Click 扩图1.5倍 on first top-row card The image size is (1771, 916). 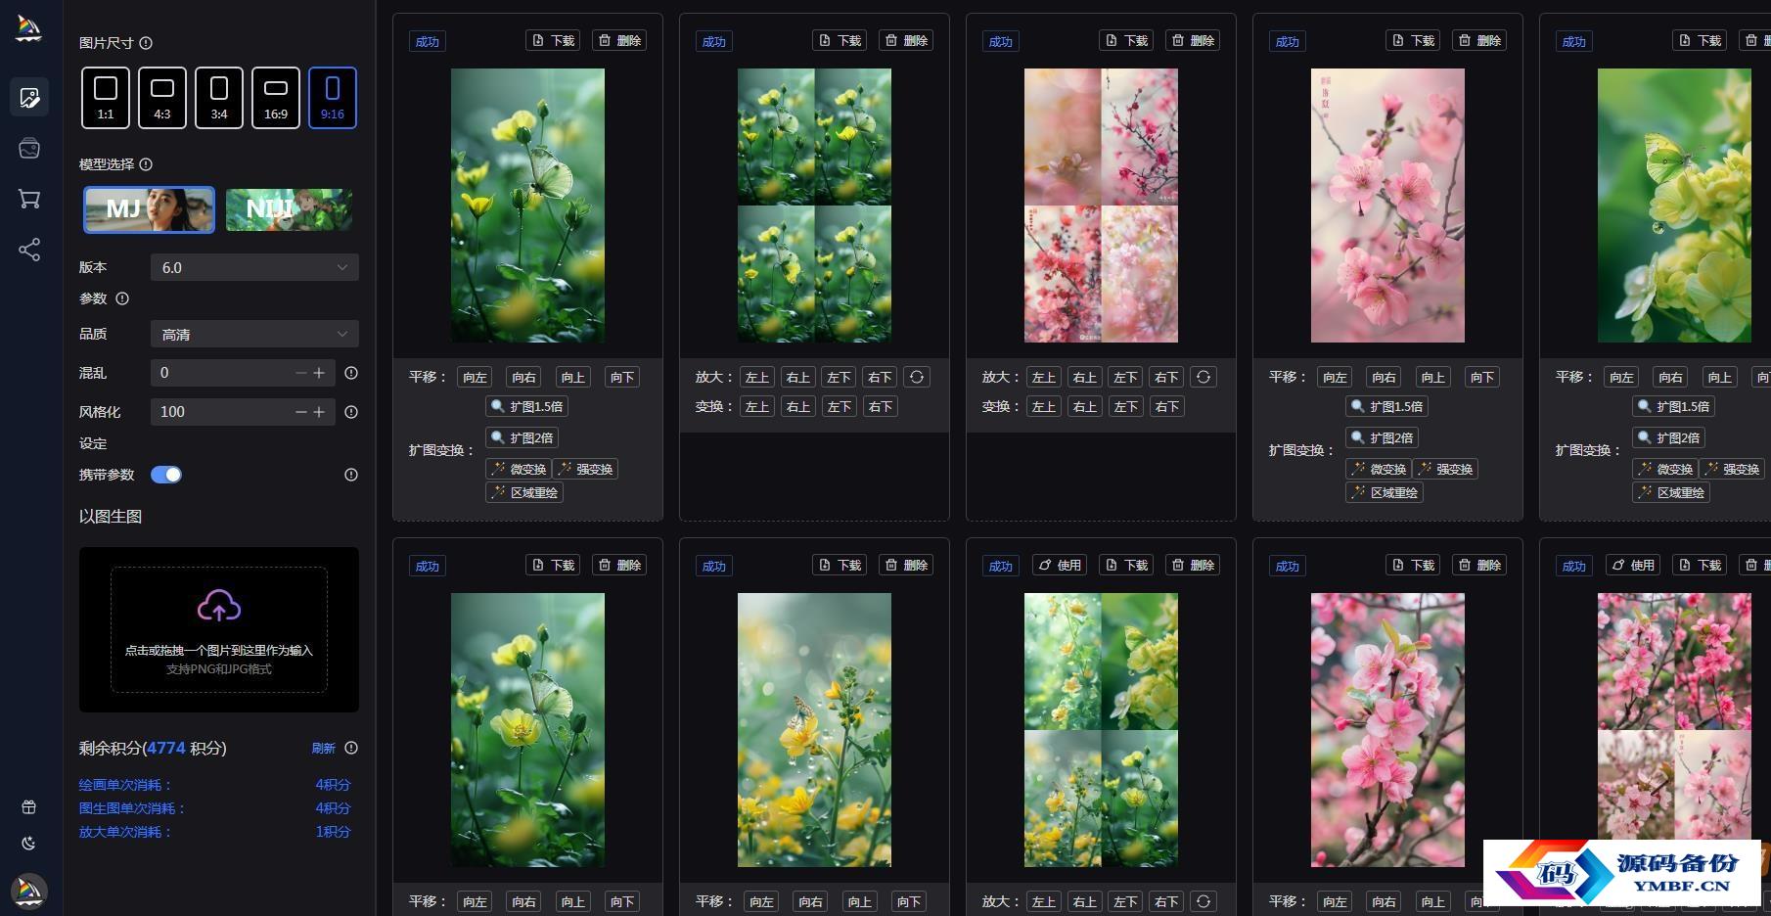526,406
